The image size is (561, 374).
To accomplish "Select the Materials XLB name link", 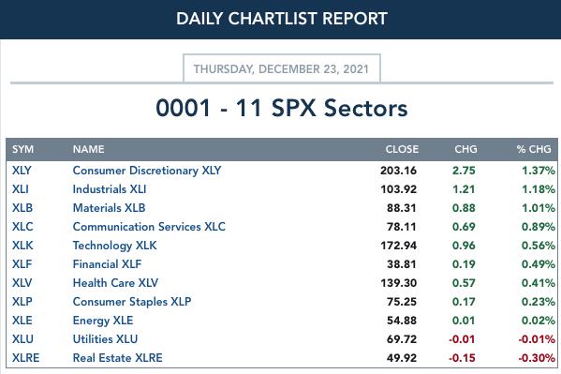I will pos(109,208).
